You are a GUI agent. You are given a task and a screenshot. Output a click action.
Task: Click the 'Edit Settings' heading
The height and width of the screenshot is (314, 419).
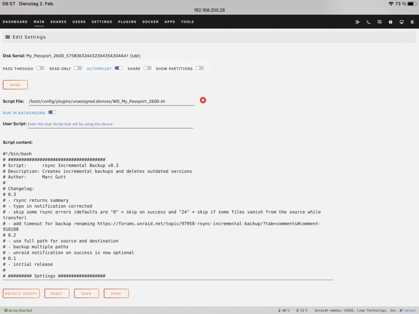[x=29, y=37]
